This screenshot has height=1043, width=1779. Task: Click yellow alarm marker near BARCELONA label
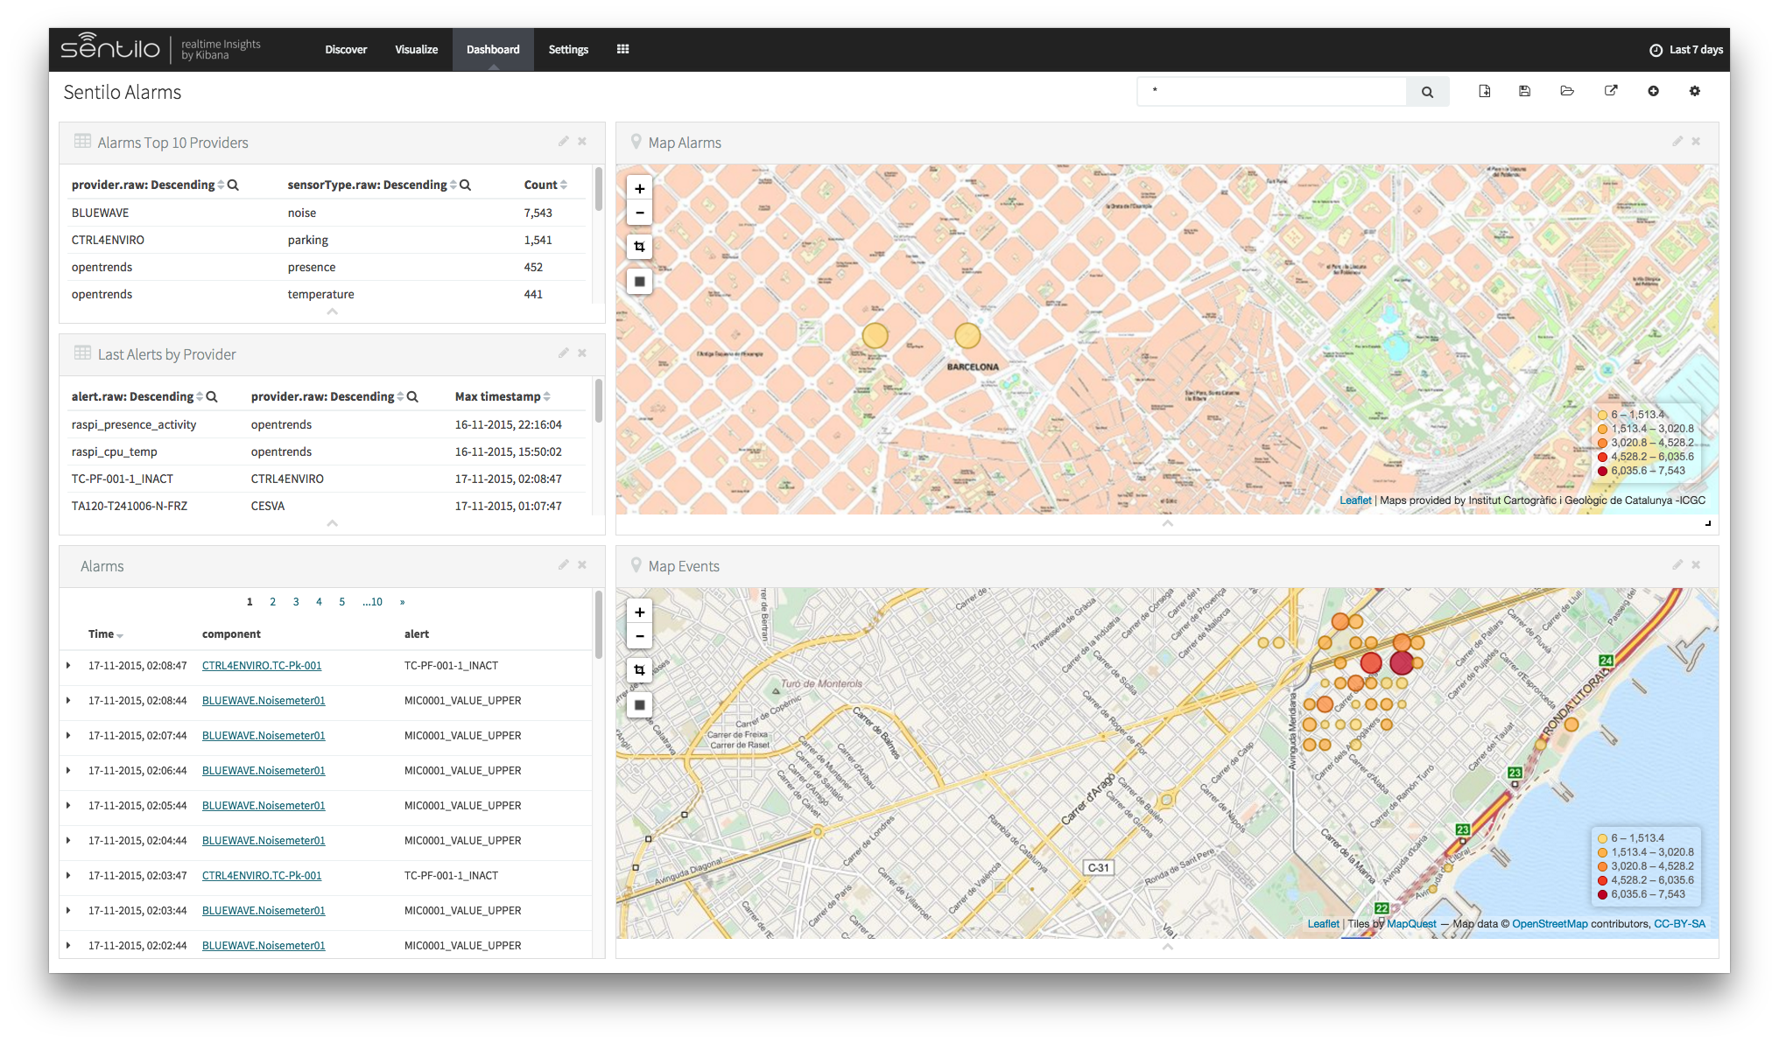point(967,335)
